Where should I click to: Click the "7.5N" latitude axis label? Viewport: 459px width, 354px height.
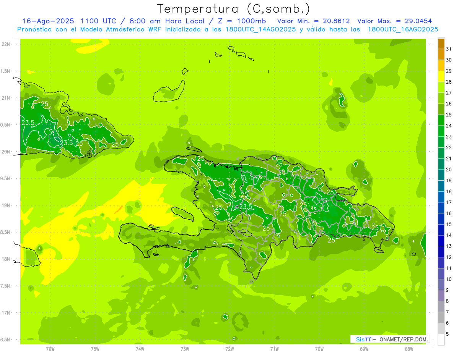(5, 286)
